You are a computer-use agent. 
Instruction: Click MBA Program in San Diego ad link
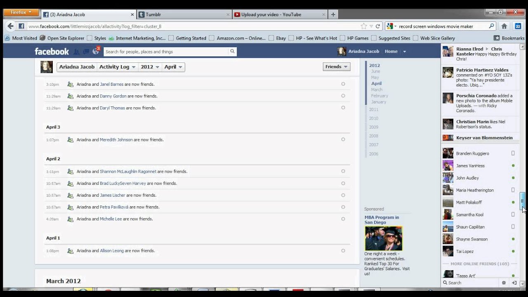(x=382, y=220)
